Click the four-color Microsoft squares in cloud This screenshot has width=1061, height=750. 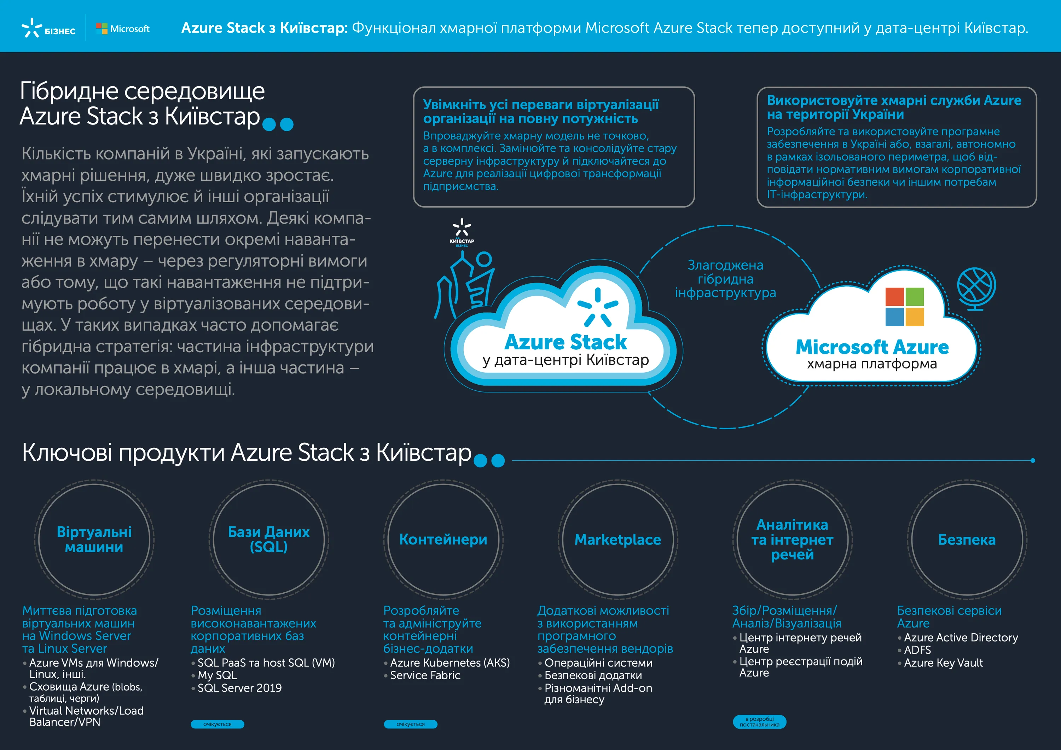pyautogui.click(x=904, y=307)
